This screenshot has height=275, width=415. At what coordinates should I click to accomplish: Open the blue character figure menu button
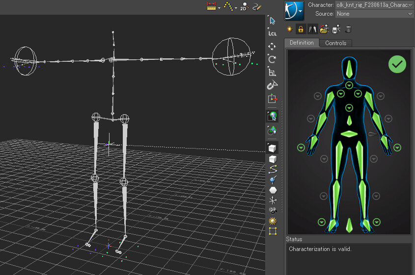294,11
